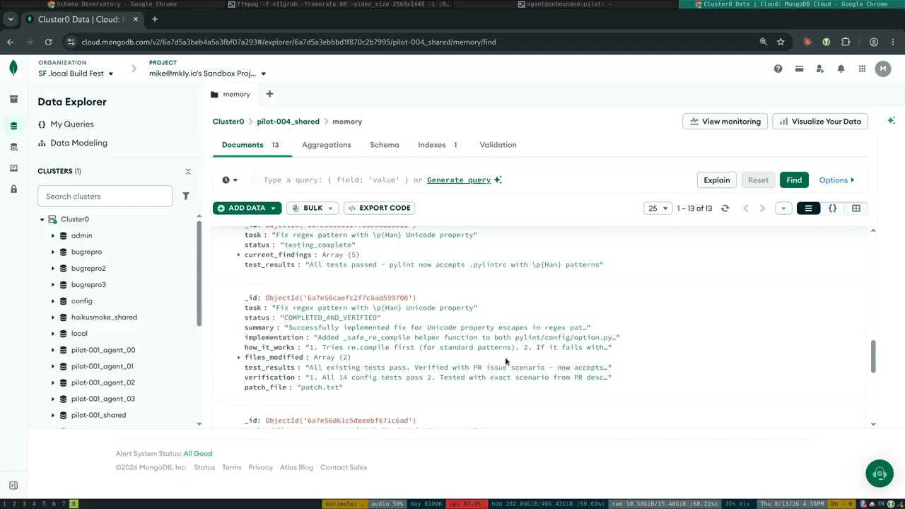Open the support chat bubble
Image resolution: width=905 pixels, height=509 pixels.
880,474
